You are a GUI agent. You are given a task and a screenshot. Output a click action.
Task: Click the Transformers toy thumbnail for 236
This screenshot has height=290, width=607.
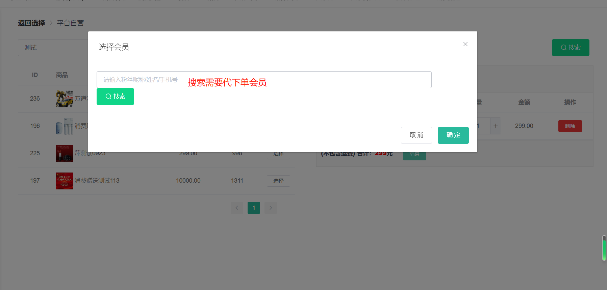pyautogui.click(x=64, y=99)
